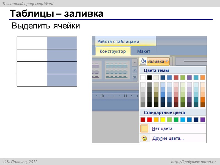This screenshot has width=220, height=165.
Task: Click the gallery scroll down arrow
Action: pos(135,70)
